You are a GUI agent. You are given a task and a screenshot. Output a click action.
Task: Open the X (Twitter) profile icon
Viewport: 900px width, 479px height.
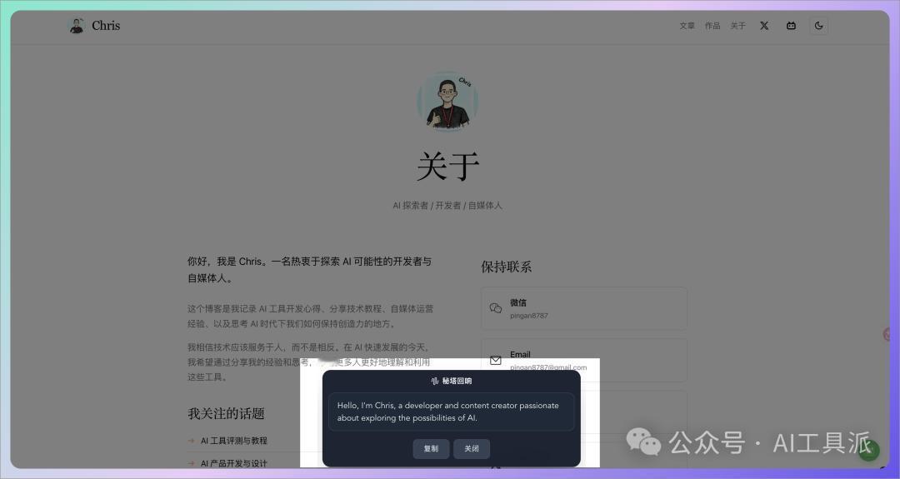tap(764, 25)
